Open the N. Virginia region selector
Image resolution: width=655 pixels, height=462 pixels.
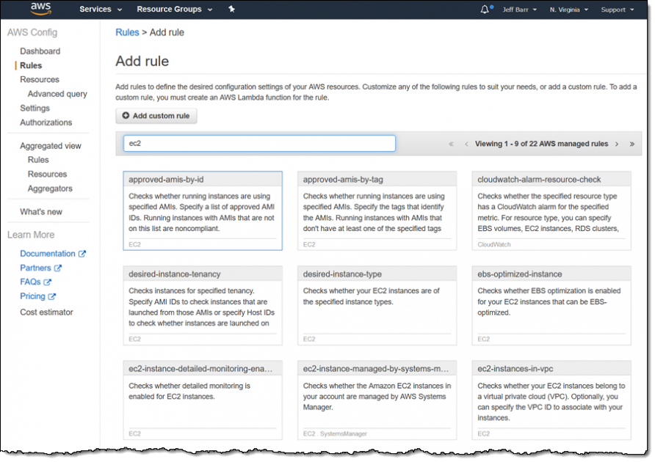click(568, 10)
